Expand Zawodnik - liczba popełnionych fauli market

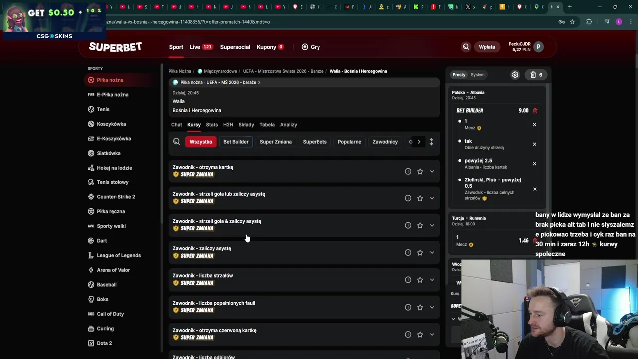[432, 307]
